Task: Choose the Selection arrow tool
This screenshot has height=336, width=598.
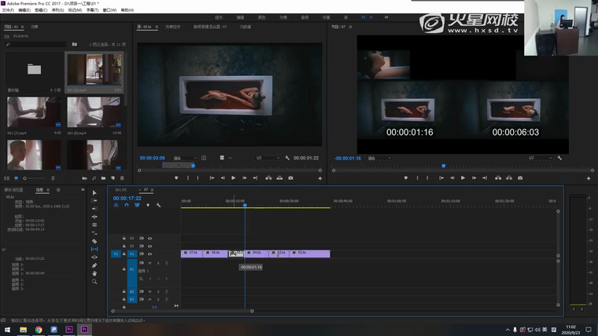Action: [x=94, y=192]
